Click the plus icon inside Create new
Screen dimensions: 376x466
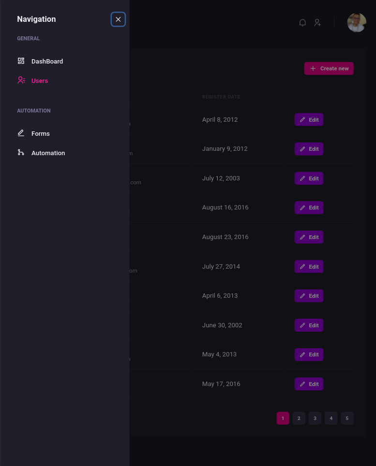pyautogui.click(x=313, y=68)
